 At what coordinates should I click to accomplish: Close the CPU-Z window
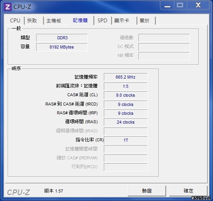pyautogui.click(x=198, y=5)
